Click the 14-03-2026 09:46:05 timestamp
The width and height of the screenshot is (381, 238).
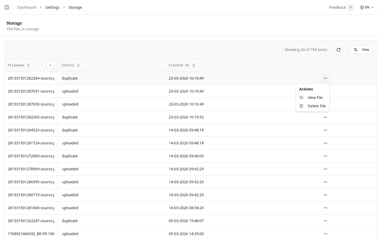click(186, 156)
